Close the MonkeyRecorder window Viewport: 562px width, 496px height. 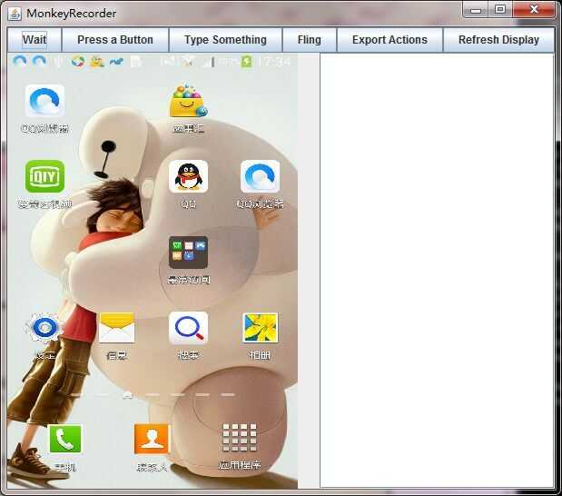pos(534,10)
